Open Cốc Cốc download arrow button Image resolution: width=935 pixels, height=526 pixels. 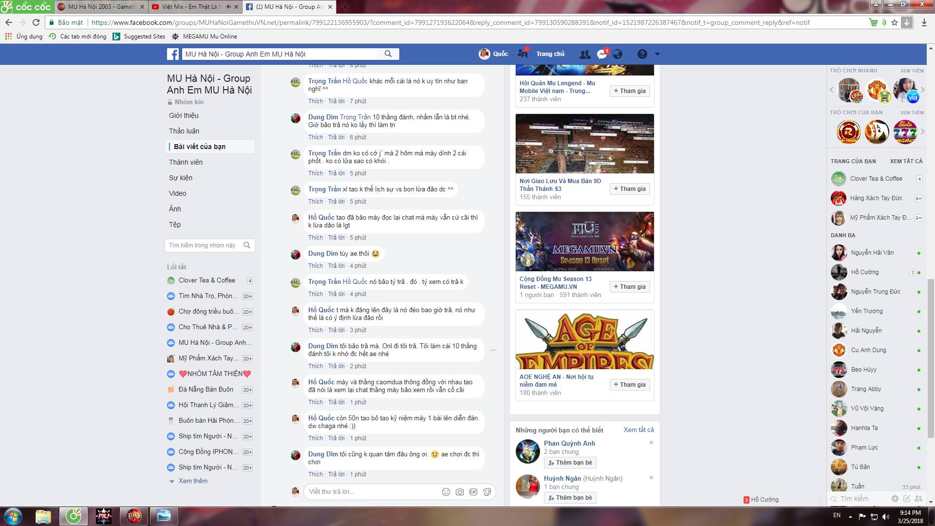[906, 22]
